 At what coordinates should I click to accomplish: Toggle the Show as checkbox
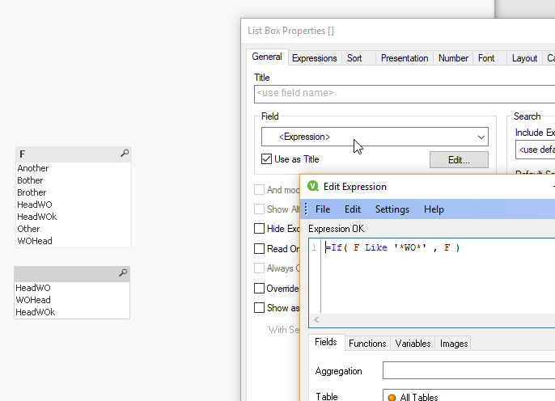tap(259, 308)
